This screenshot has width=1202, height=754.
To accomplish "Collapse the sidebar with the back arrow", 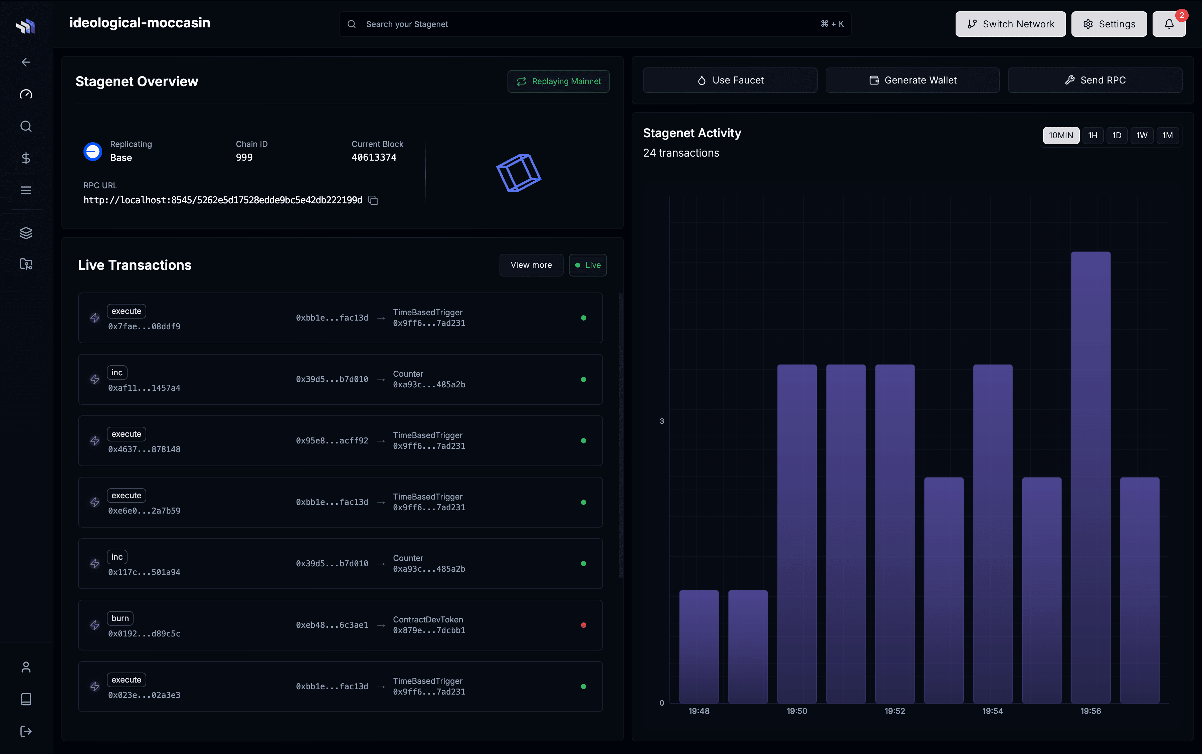I will click(x=26, y=62).
